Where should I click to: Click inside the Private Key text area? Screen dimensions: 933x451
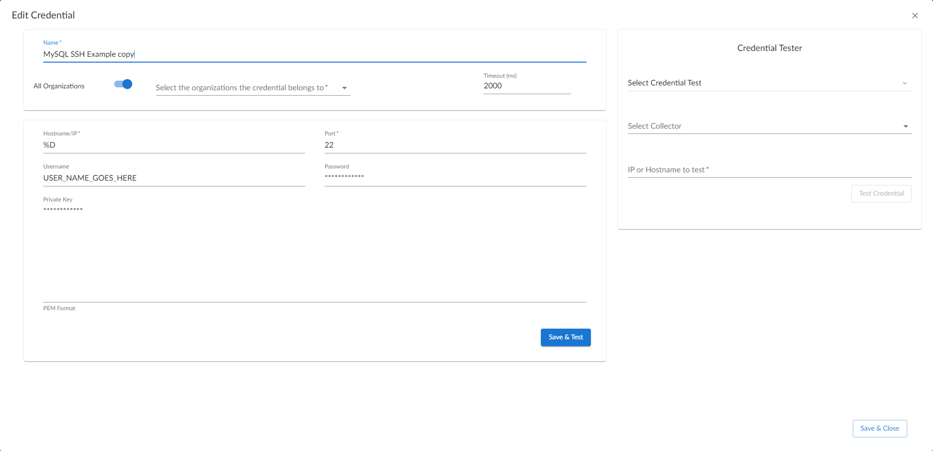[x=314, y=252]
